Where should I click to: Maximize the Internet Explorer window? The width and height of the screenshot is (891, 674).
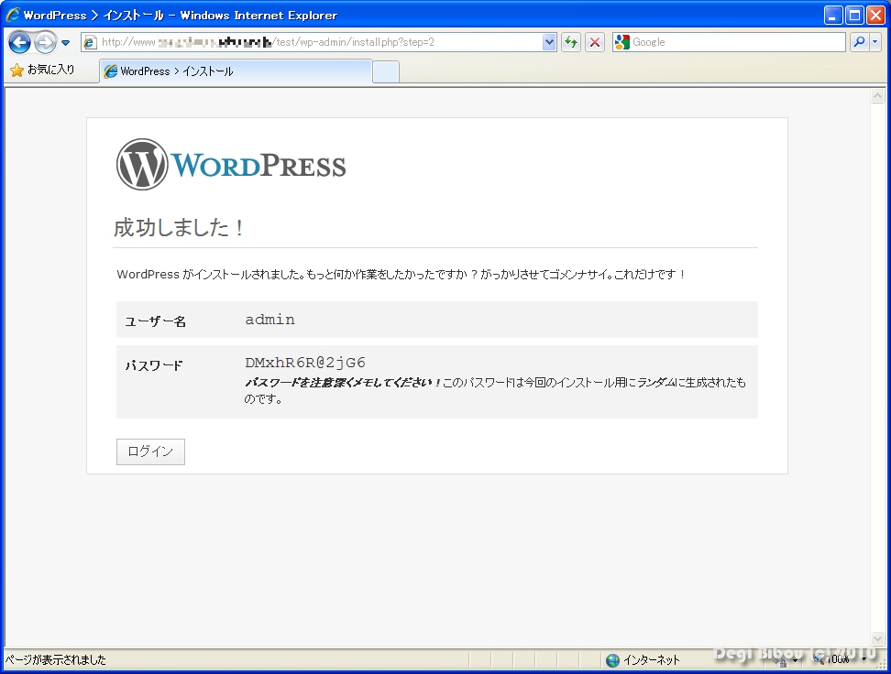click(854, 15)
